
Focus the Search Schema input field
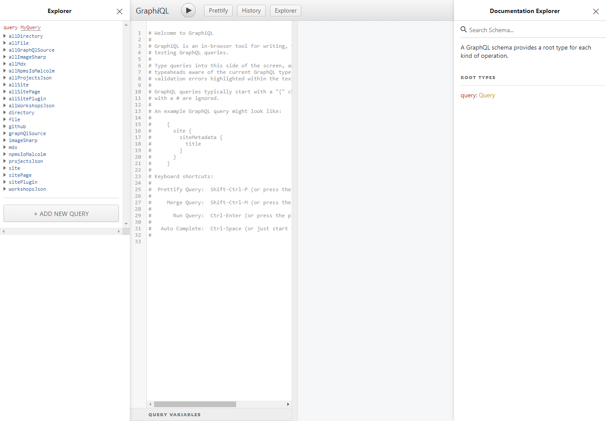point(534,30)
